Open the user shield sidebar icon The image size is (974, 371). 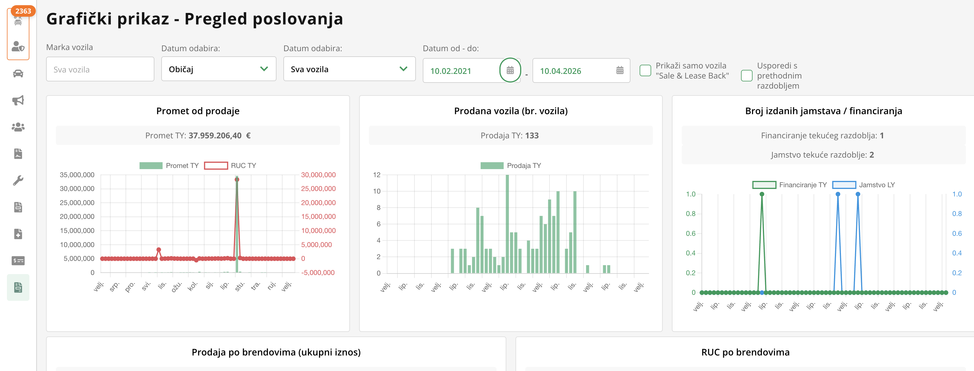tap(18, 46)
